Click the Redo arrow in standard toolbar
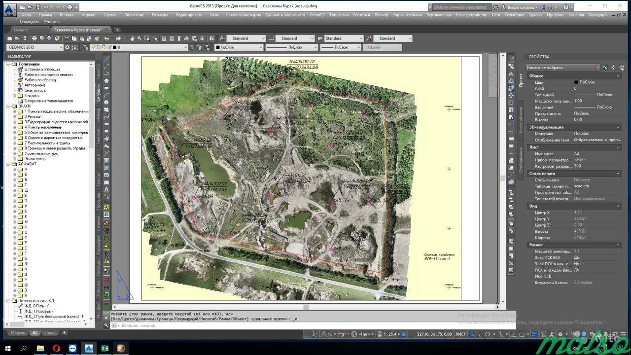This screenshot has height=355, width=631. (x=118, y=38)
